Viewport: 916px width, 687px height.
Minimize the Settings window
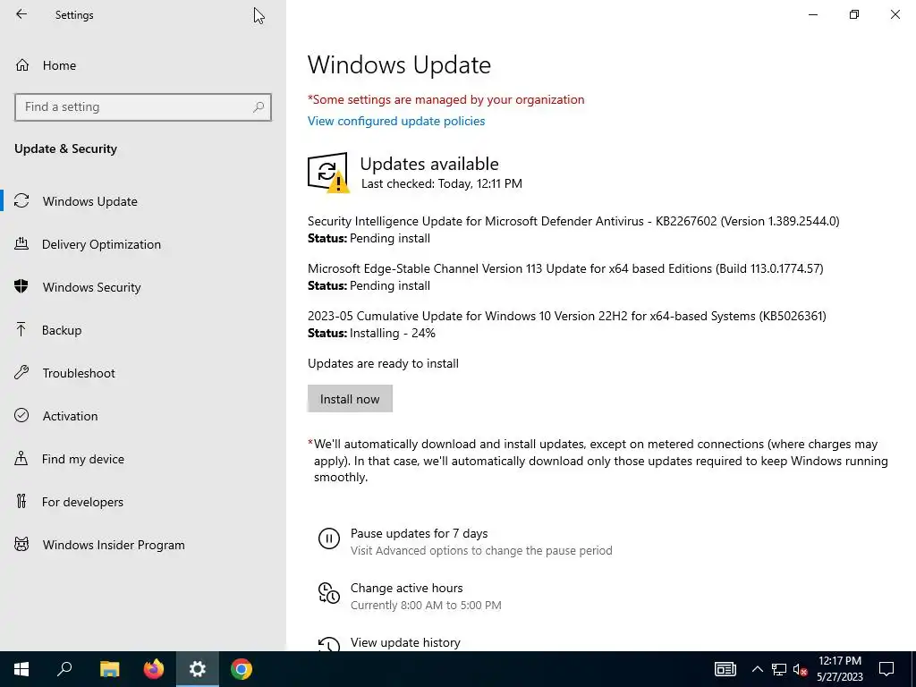pyautogui.click(x=813, y=14)
